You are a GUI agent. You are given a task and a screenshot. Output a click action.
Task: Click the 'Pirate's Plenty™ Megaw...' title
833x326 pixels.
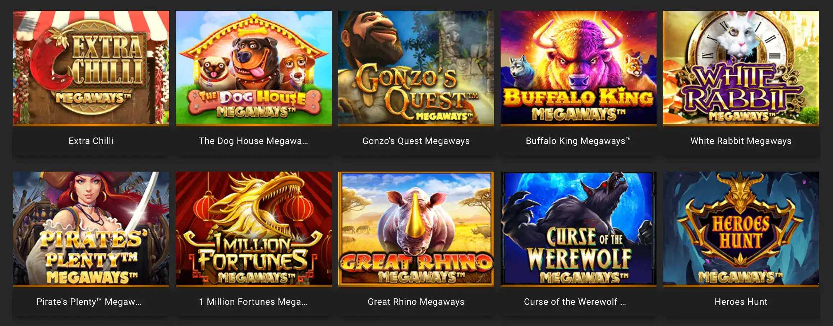tap(89, 302)
